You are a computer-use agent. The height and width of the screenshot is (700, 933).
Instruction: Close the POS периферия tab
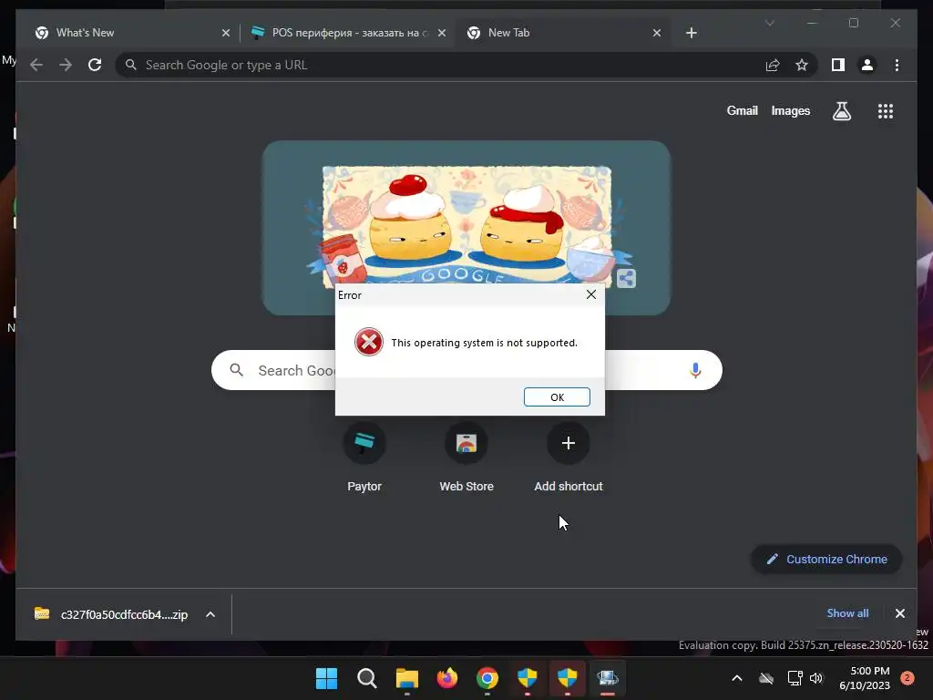442,33
